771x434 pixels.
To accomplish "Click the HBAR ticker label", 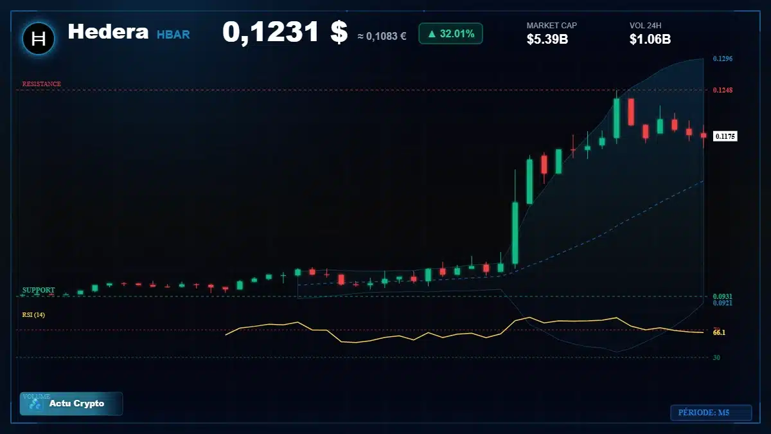I will (x=173, y=35).
